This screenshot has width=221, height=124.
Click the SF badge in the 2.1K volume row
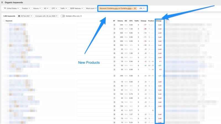tap(114, 29)
